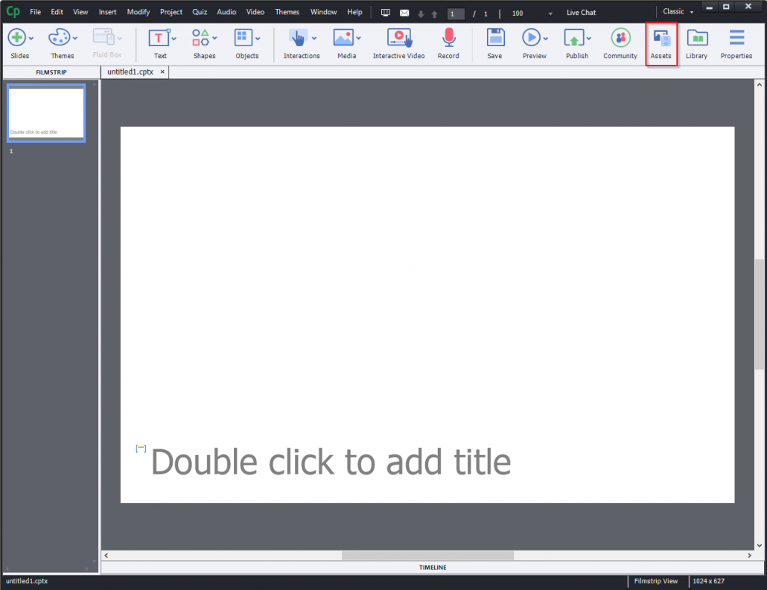Open Live Chat support

[x=580, y=12]
